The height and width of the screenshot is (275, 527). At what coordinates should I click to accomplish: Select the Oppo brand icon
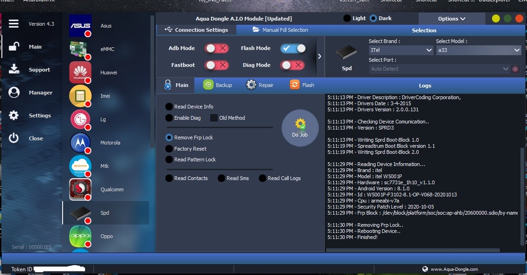[80, 236]
